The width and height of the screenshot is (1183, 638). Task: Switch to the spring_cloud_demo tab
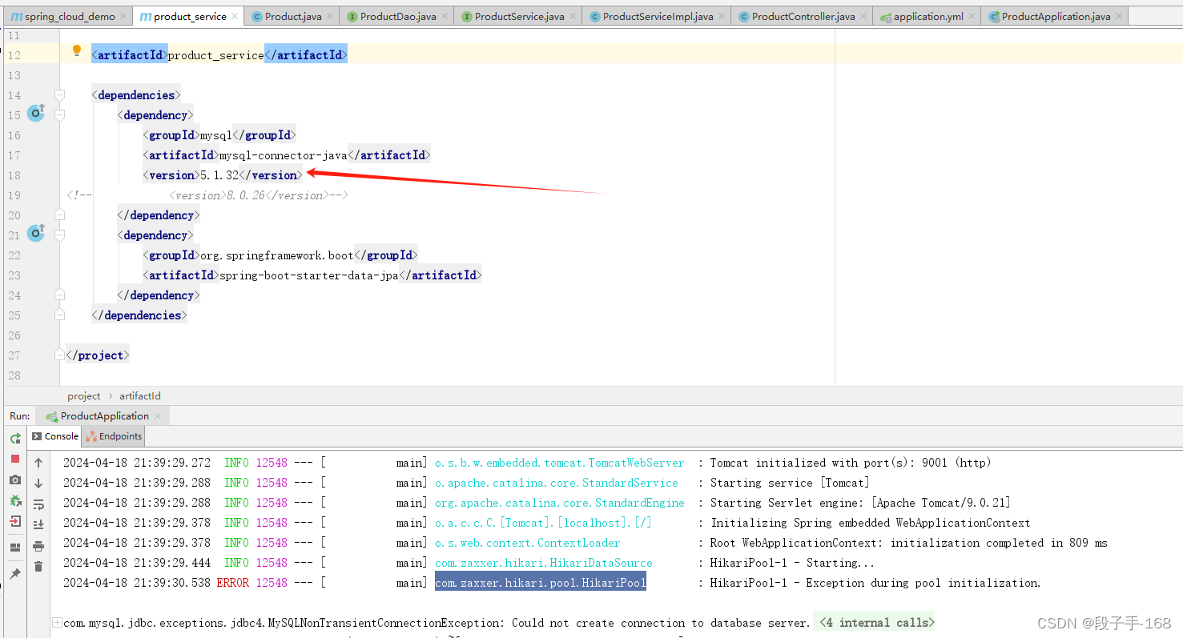click(x=68, y=16)
